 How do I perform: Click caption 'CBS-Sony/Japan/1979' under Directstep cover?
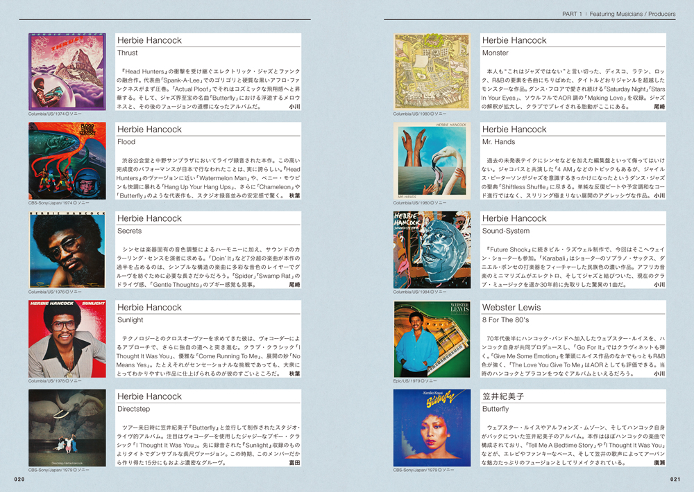tap(59, 470)
